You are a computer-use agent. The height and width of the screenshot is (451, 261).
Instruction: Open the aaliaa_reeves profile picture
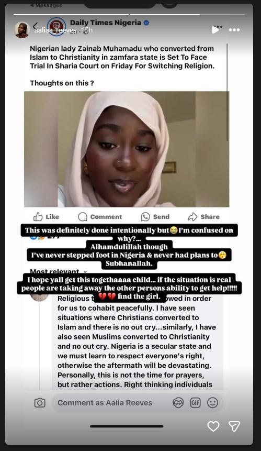coord(22,30)
